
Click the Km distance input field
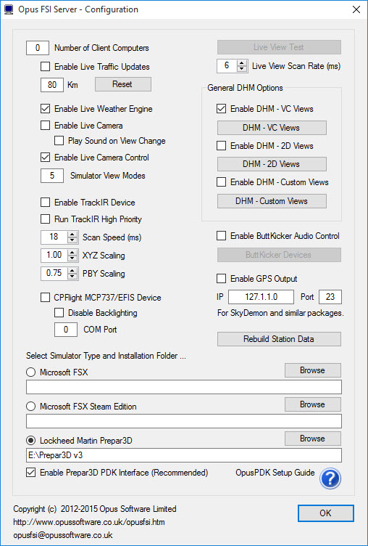pyautogui.click(x=52, y=85)
